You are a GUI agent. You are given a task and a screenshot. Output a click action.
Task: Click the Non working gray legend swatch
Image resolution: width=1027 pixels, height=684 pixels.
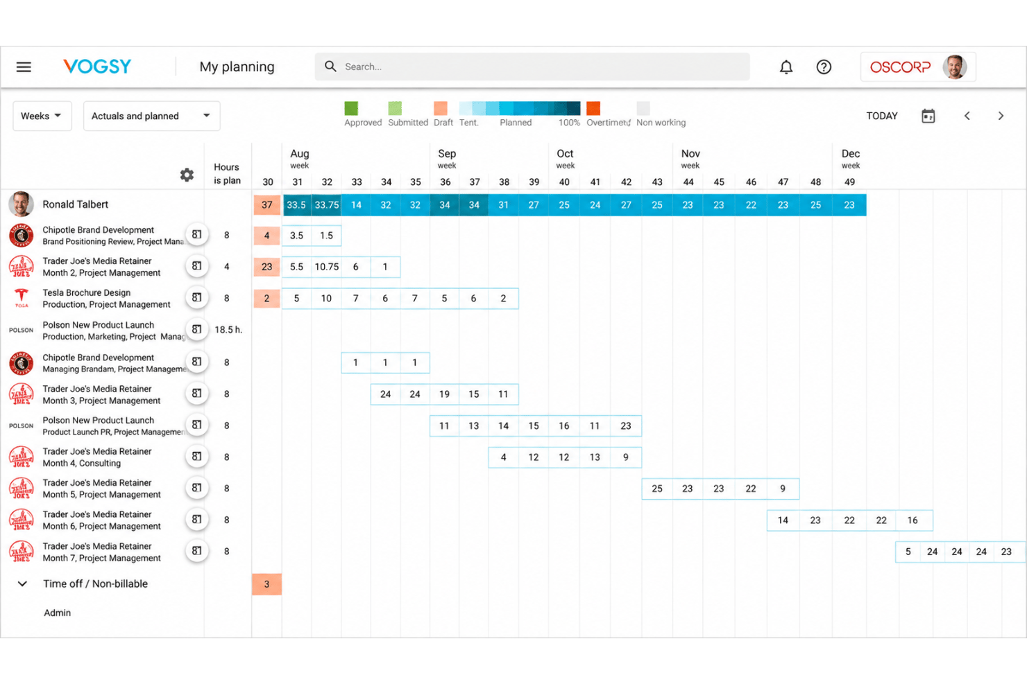click(x=643, y=108)
